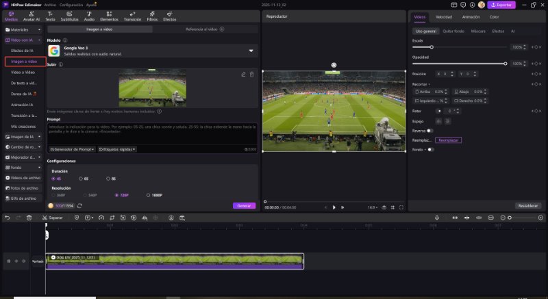Click the delete trash icon in timeline toolbar

(29, 218)
